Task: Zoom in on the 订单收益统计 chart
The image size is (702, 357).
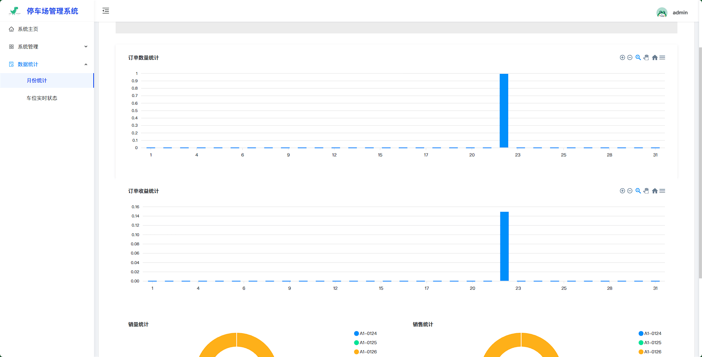Action: pyautogui.click(x=622, y=191)
